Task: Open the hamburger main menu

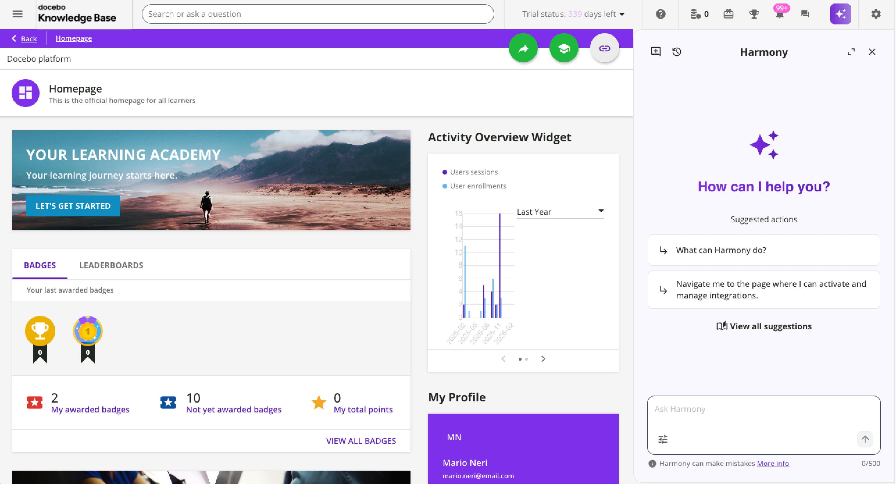Action: click(x=17, y=14)
